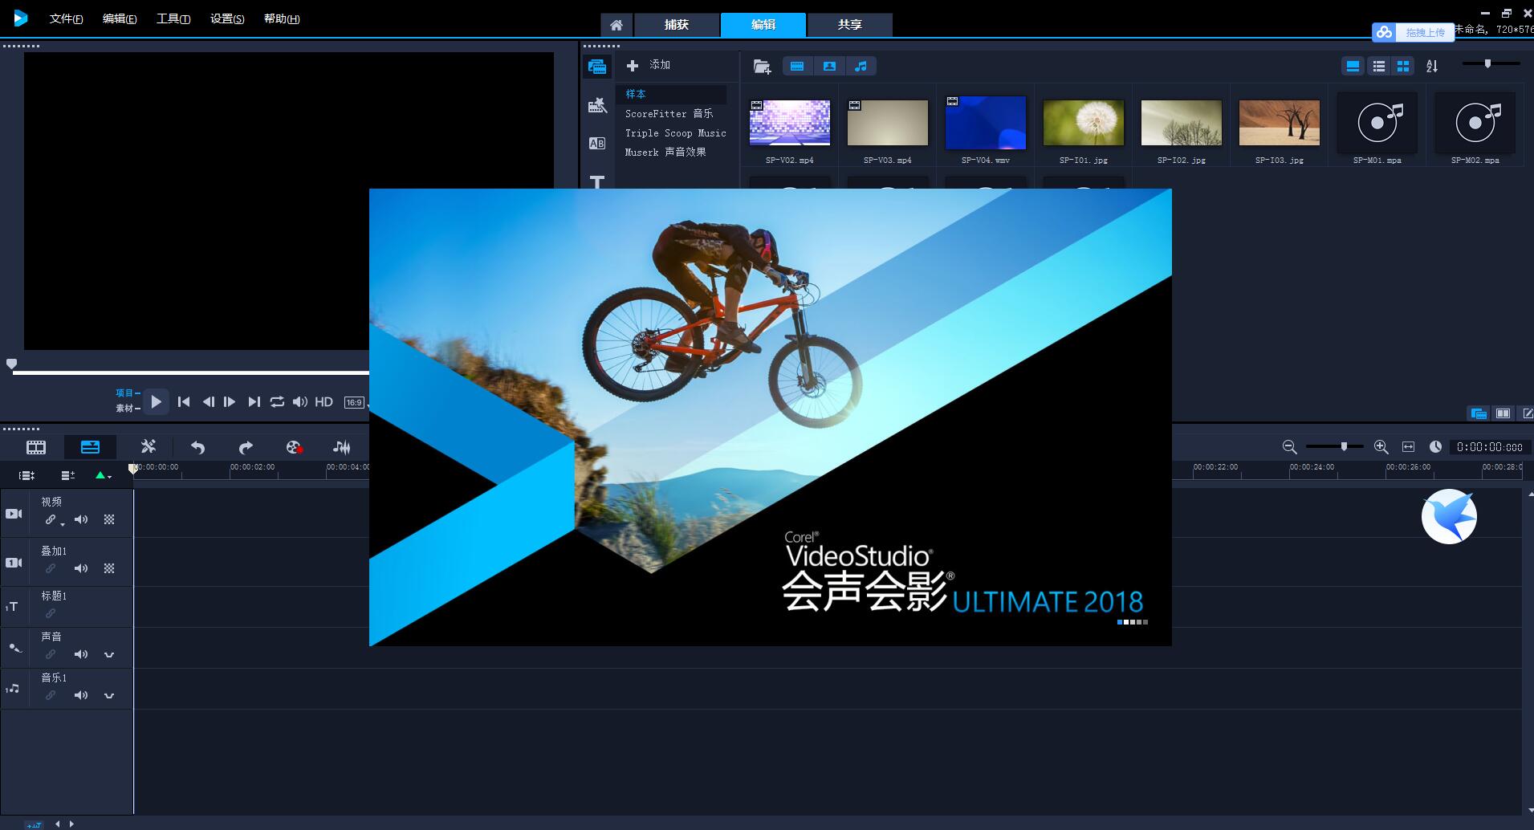Select the ScoreFitter 音乐 library entry
The width and height of the screenshot is (1534, 830).
(669, 113)
